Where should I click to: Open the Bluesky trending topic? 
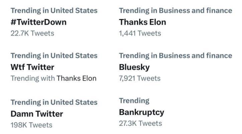click(134, 67)
